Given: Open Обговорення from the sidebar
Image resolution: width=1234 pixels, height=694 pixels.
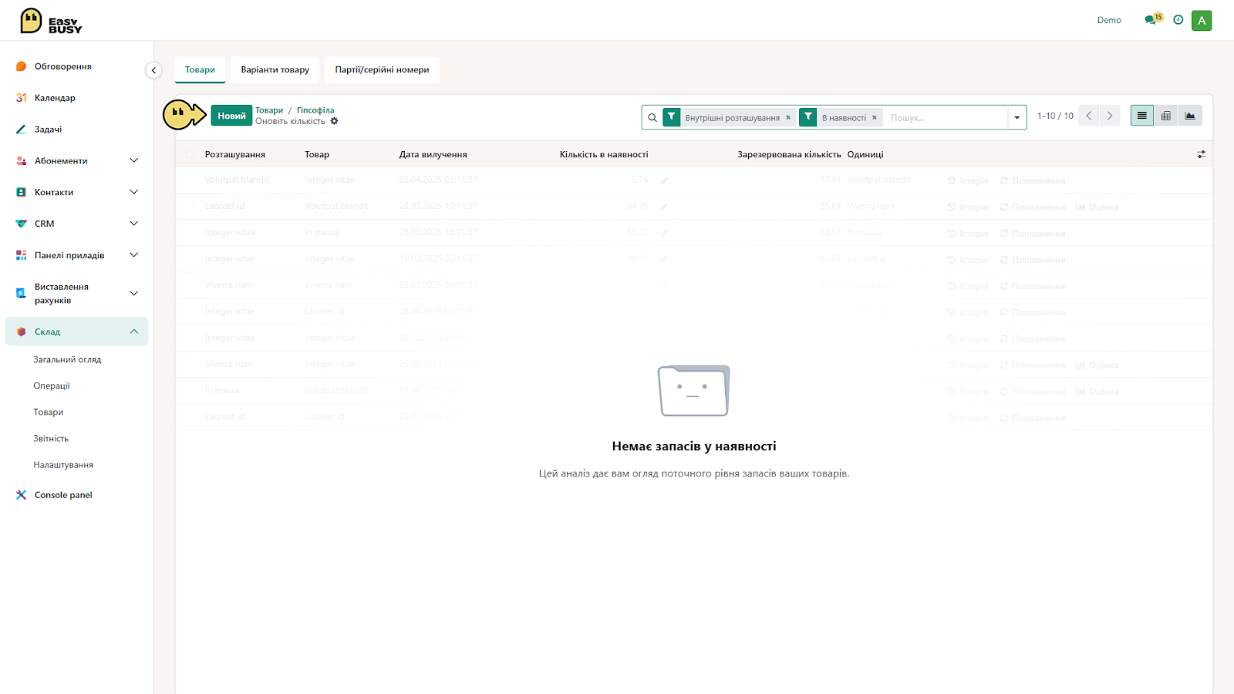Looking at the screenshot, I should tap(63, 66).
